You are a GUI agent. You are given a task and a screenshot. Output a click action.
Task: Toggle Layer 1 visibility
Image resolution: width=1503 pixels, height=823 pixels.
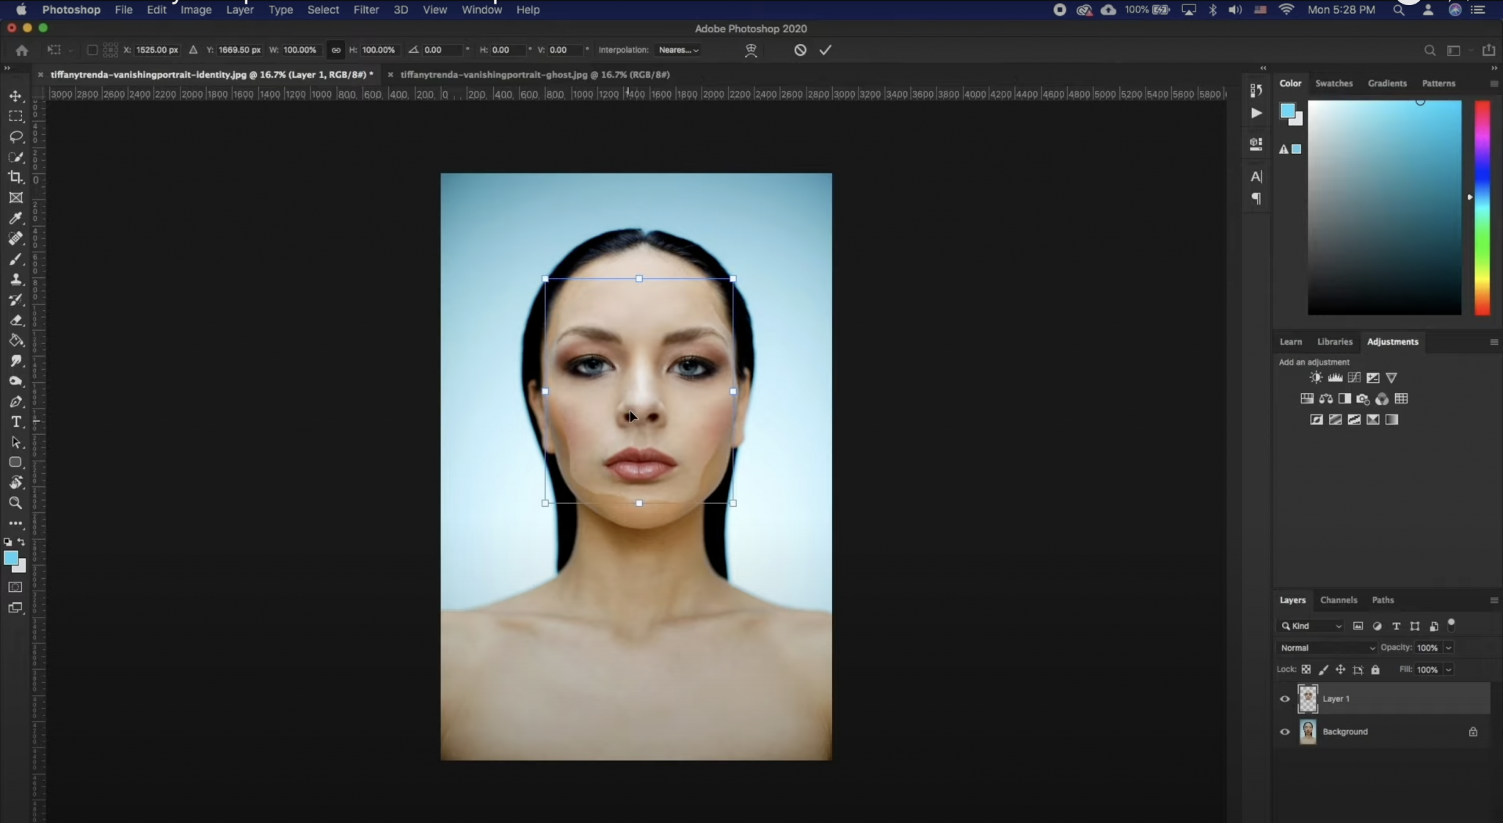(1285, 698)
